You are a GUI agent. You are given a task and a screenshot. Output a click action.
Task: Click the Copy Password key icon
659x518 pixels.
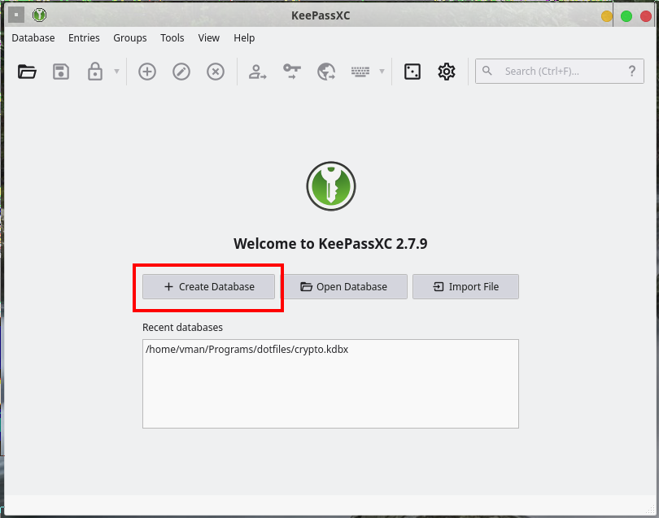coord(292,72)
